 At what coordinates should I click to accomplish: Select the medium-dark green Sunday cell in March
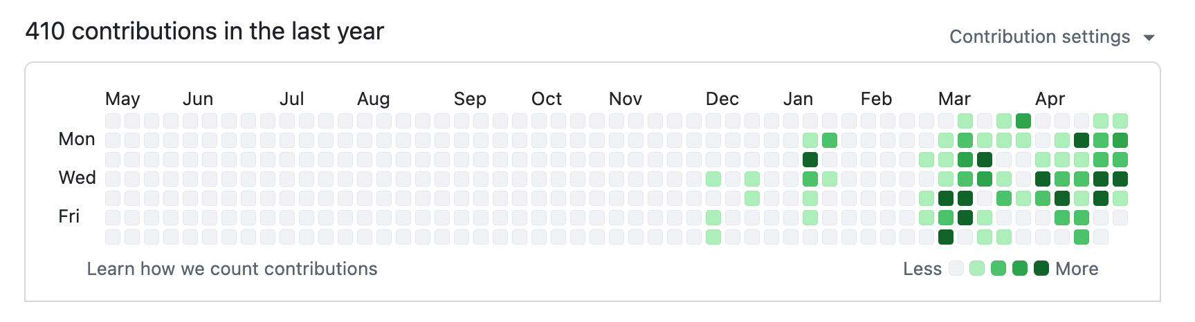[x=1023, y=121]
